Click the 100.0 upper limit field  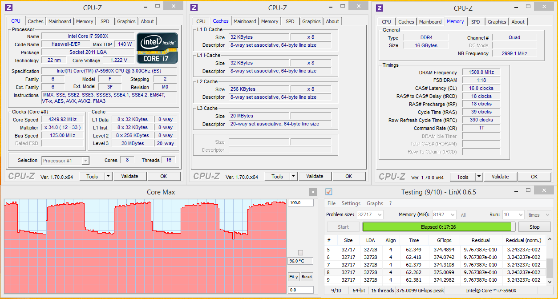coord(300,202)
